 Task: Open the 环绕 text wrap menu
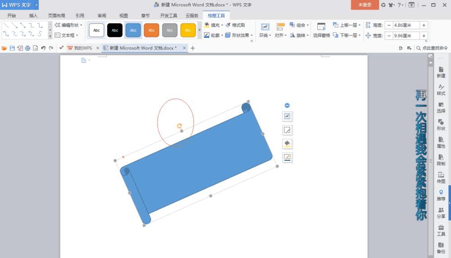coord(265,30)
